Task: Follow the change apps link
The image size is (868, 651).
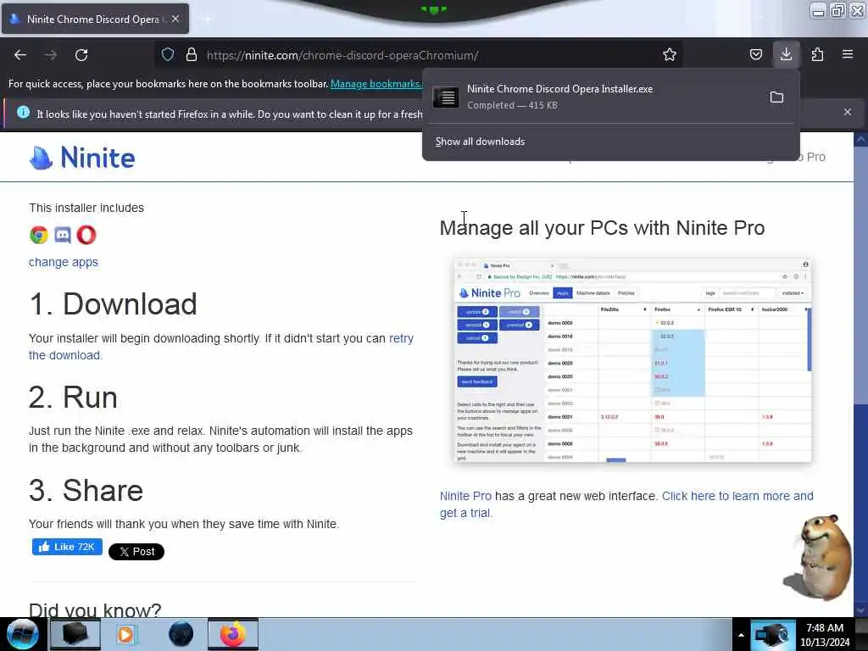Action: click(x=64, y=262)
